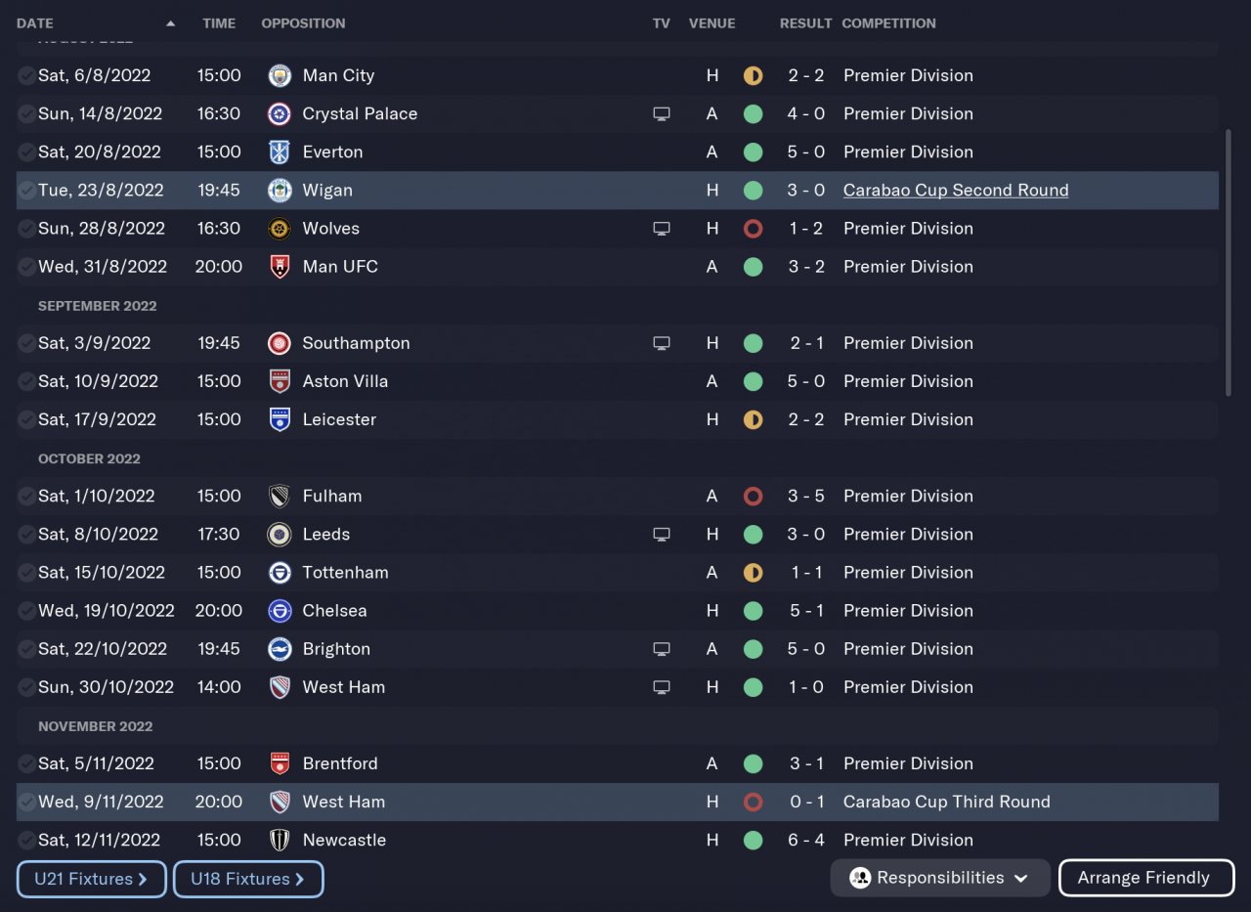
Task: Click the Man City club badge icon
Action: click(x=280, y=75)
